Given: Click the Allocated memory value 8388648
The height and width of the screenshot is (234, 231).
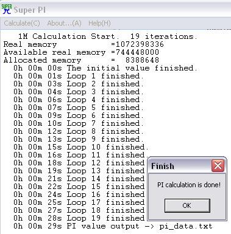Looking at the screenshot, I should 142,60.
